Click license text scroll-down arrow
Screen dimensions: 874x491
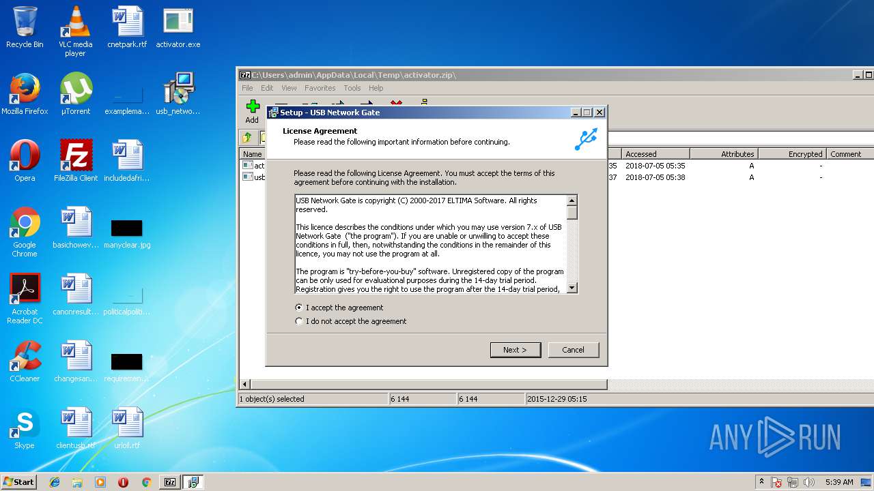(x=572, y=288)
